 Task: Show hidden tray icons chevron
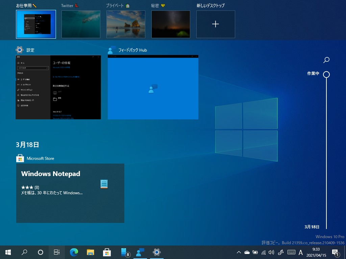pyautogui.click(x=239, y=252)
